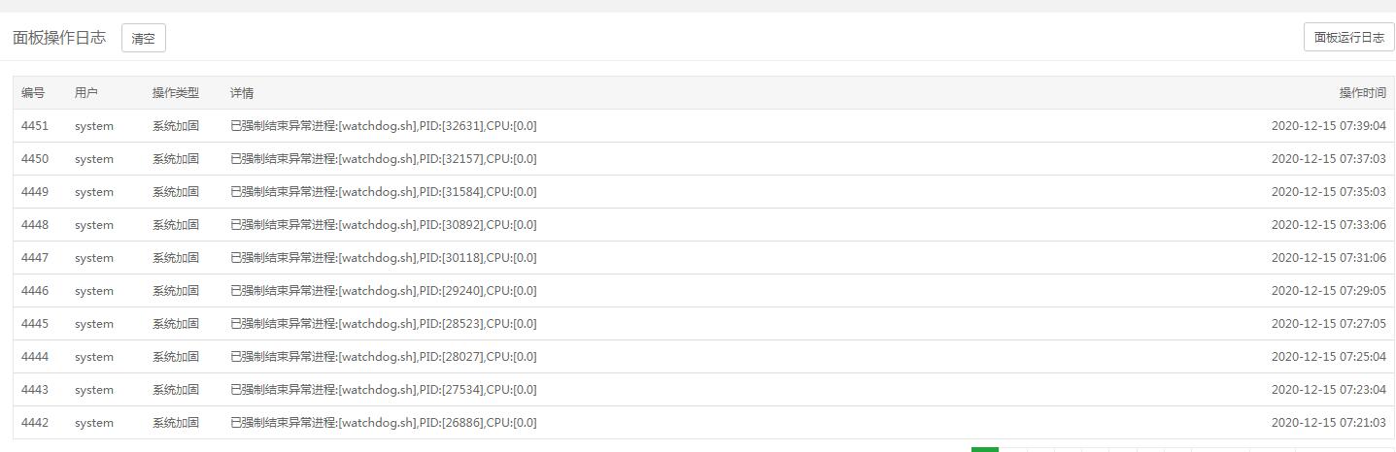1396x452 pixels.
Task: Select the 操作类型 column header
Action: pos(176,93)
